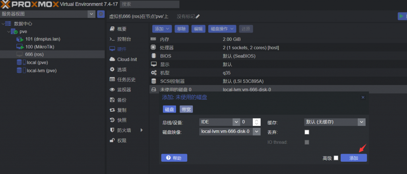Open the Task History (任务历史) section
The height and width of the screenshot is (174, 407).
127,79
